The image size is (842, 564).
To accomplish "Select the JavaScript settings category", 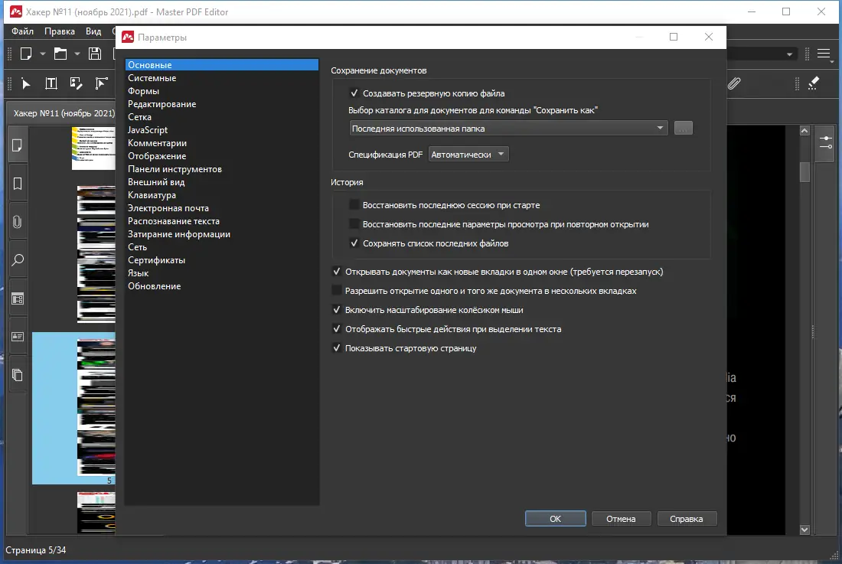I will tap(222, 130).
